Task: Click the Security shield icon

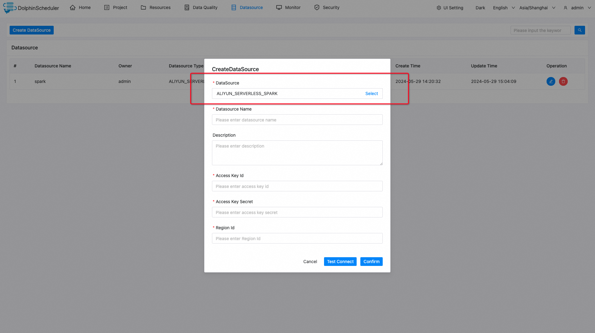Action: coord(317,7)
